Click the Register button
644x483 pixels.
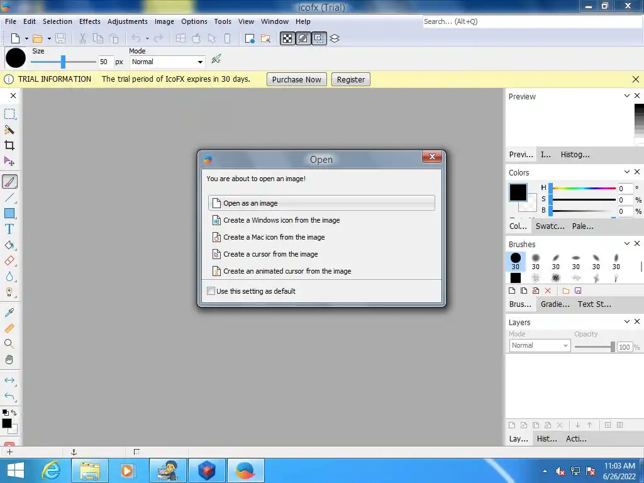(x=351, y=80)
